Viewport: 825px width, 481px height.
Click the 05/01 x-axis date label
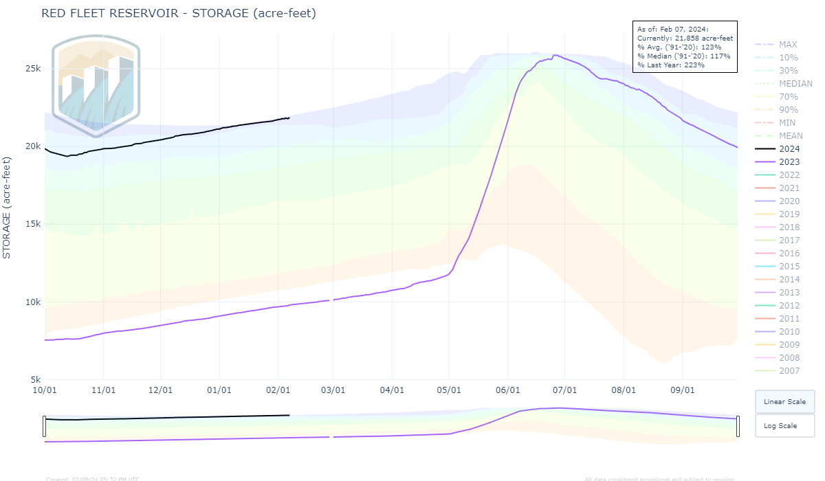pyautogui.click(x=448, y=390)
